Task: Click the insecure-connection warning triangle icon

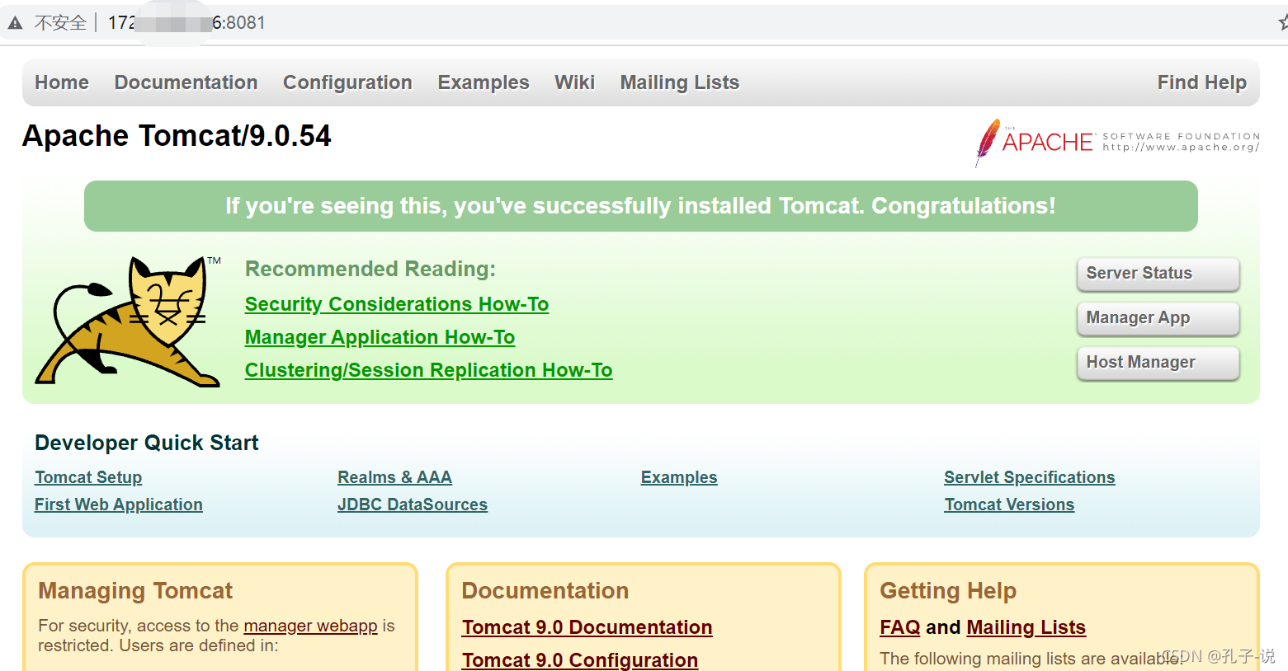Action: click(x=15, y=23)
